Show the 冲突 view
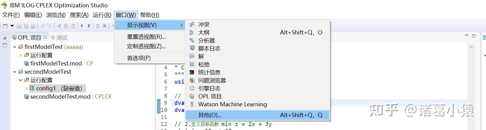 click(x=258, y=24)
